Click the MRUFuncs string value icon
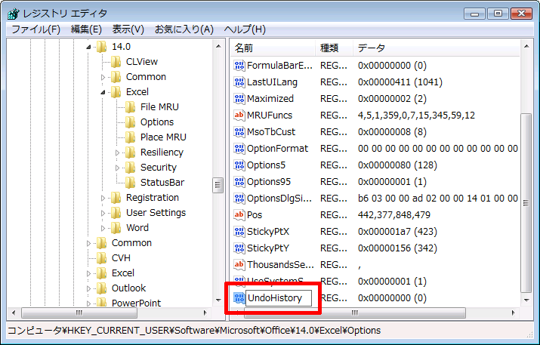 239,115
